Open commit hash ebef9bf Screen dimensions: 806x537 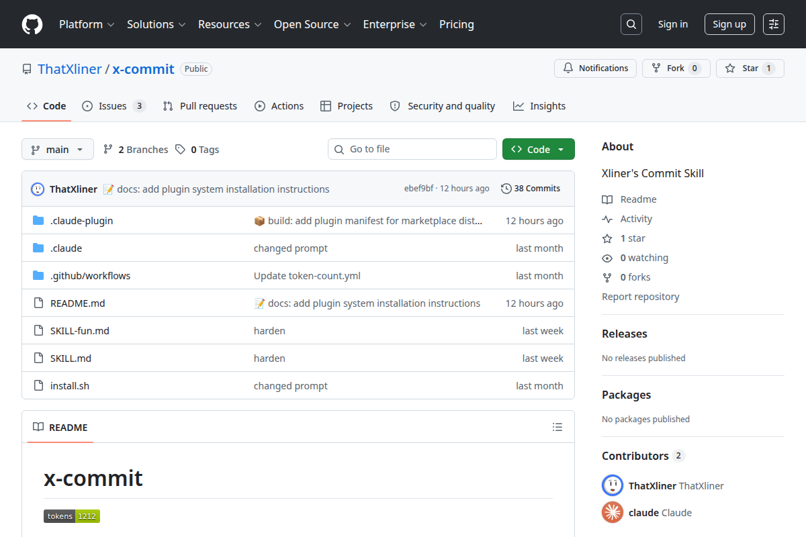tap(419, 189)
